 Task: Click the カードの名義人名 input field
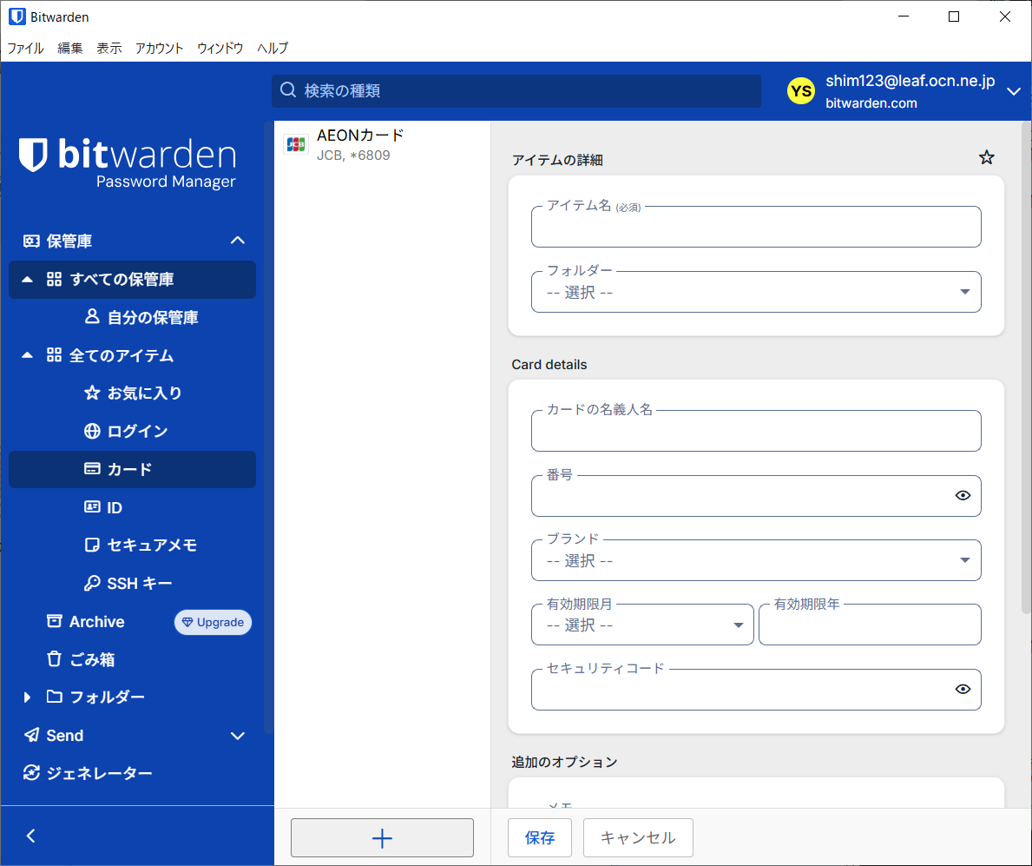tap(755, 432)
